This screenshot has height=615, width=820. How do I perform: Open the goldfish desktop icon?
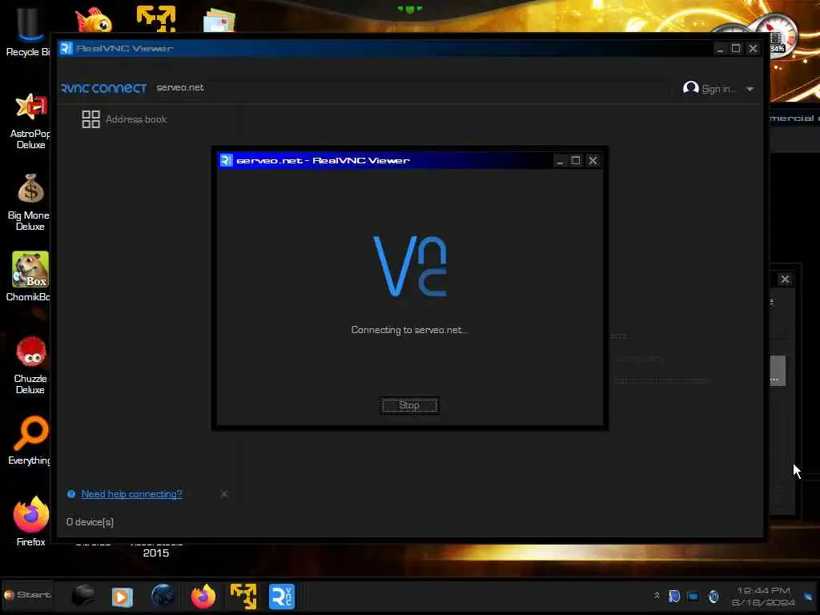pos(94,20)
